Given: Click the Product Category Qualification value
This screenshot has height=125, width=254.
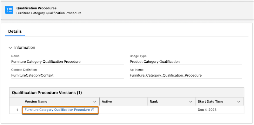Looking at the screenshot, I should [x=155, y=61].
